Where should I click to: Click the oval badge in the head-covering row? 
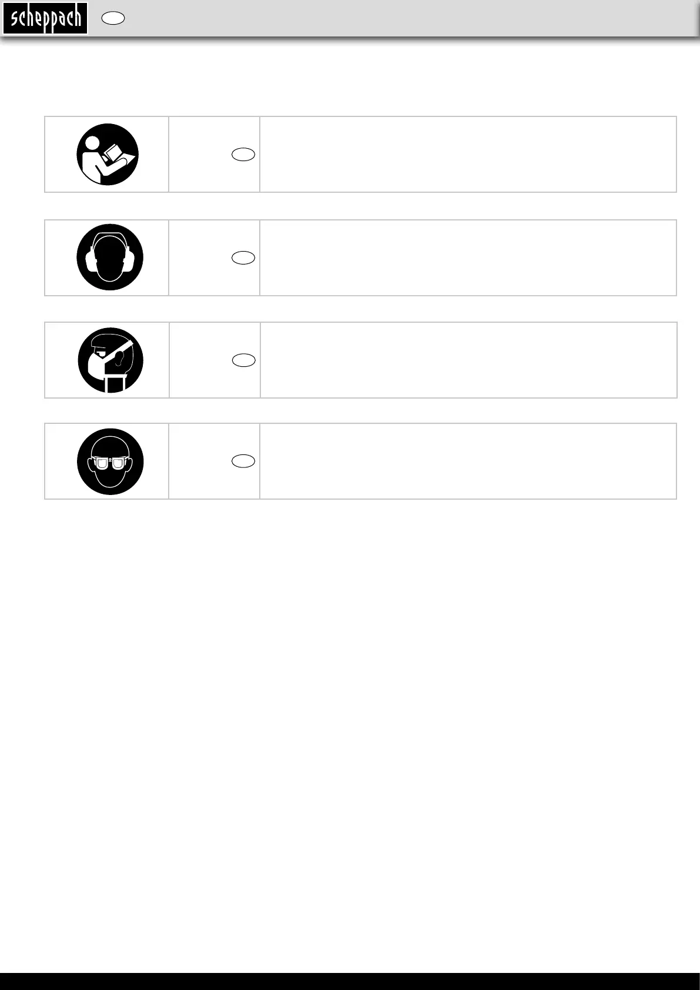(243, 360)
